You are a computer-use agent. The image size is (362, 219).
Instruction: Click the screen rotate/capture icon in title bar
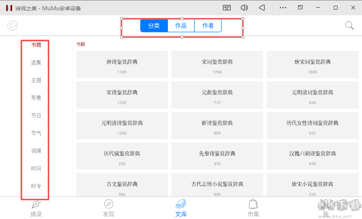301,8
